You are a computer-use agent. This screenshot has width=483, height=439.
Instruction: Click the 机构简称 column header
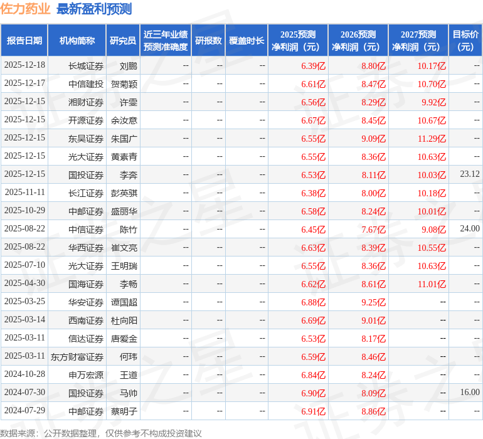[x=77, y=41]
